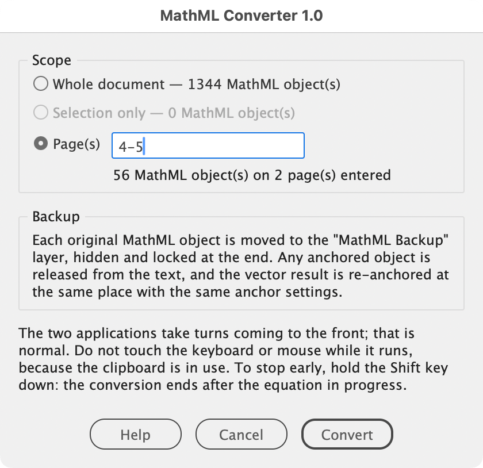Click the Backup group heading
This screenshot has width=483, height=468.
tap(56, 217)
